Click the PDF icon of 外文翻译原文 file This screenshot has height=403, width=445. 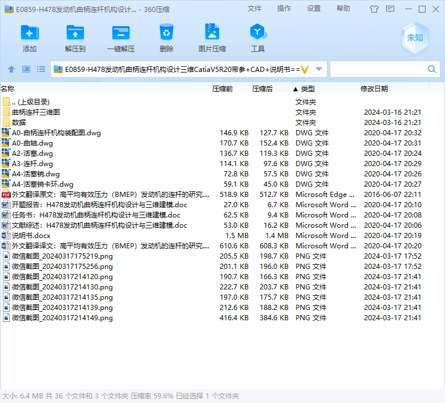(x=6, y=195)
